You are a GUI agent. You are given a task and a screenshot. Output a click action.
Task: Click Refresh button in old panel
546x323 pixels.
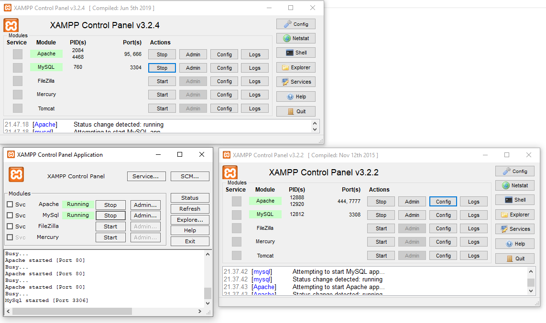(x=190, y=209)
